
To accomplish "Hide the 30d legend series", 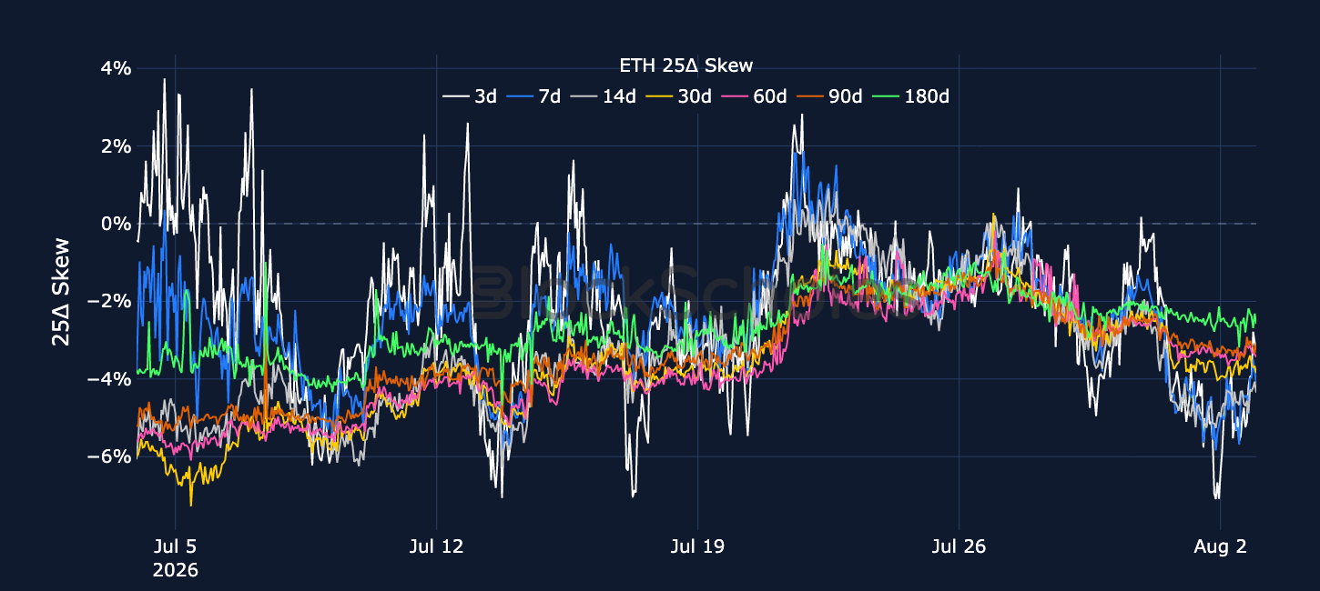I will point(678,95).
